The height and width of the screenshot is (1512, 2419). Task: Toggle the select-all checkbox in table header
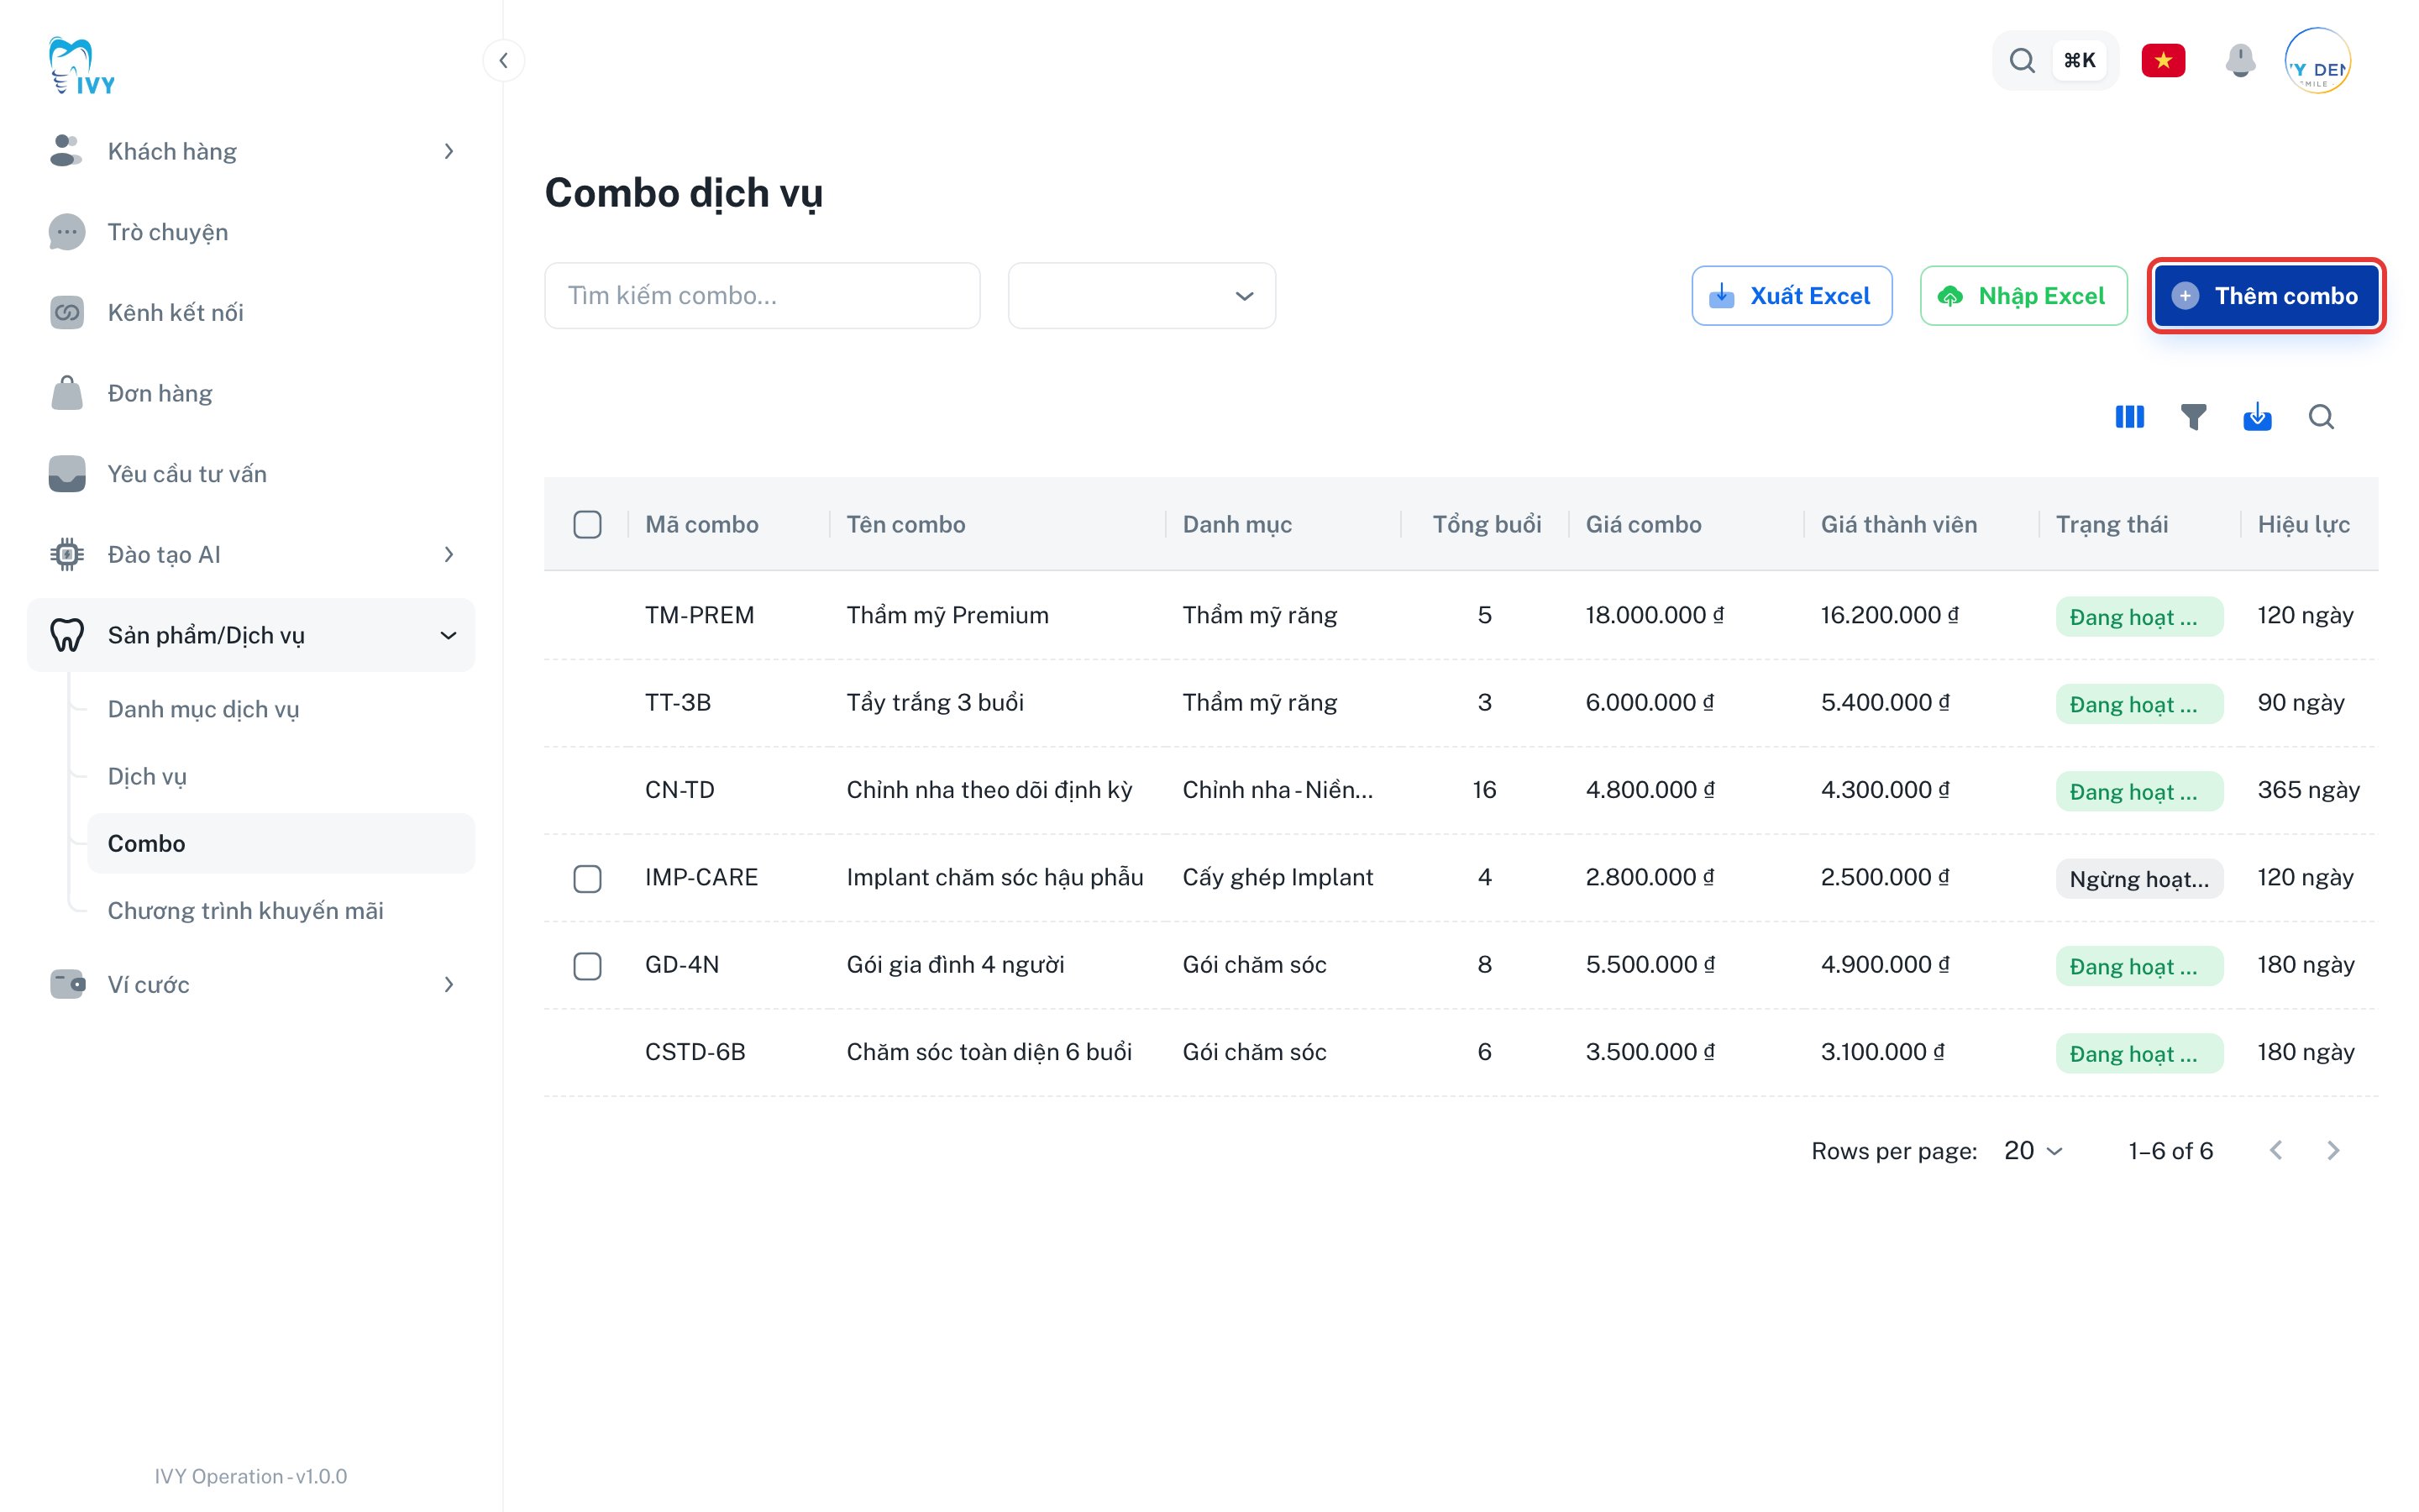pyautogui.click(x=587, y=524)
